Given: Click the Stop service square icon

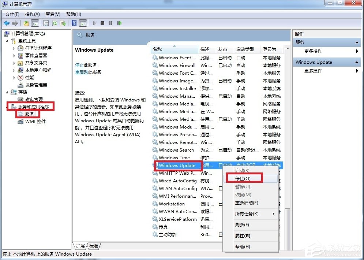Looking at the screenshot, I should (103, 23).
